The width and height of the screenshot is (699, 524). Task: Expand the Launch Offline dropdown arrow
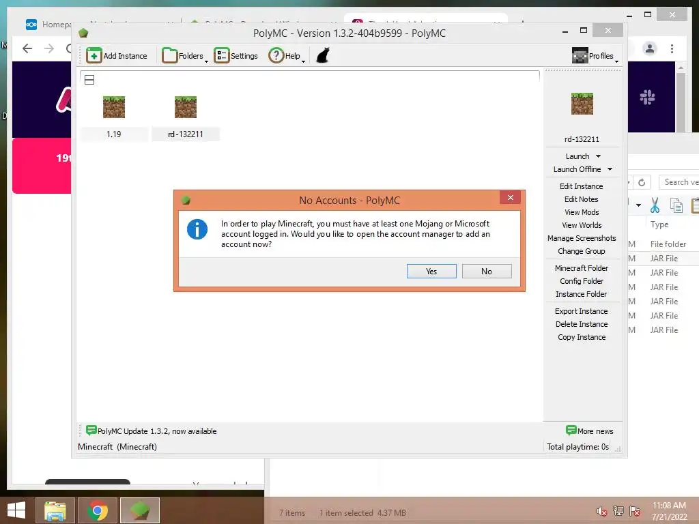click(610, 169)
